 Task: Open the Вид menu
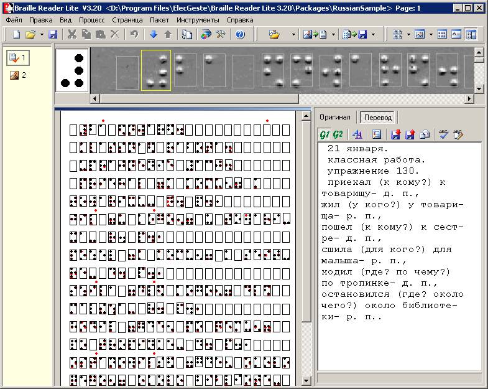tap(66, 20)
